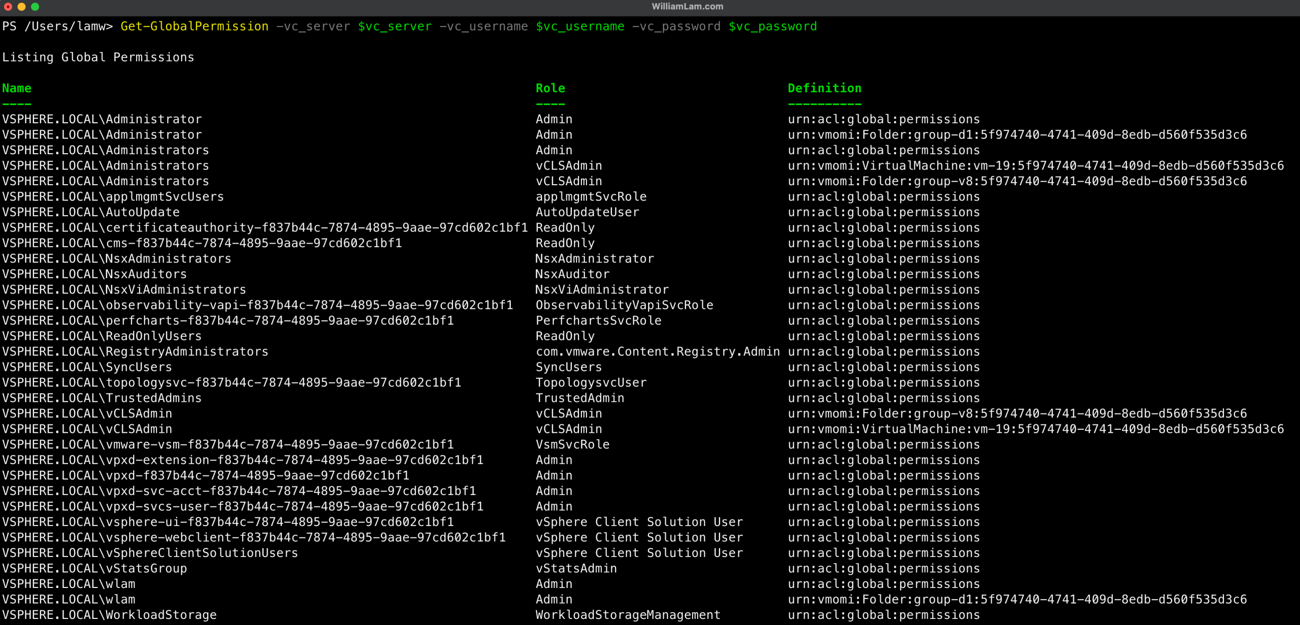This screenshot has height=625, width=1300.
Task: Click the green full-screen traffic light
Action: pos(35,7)
